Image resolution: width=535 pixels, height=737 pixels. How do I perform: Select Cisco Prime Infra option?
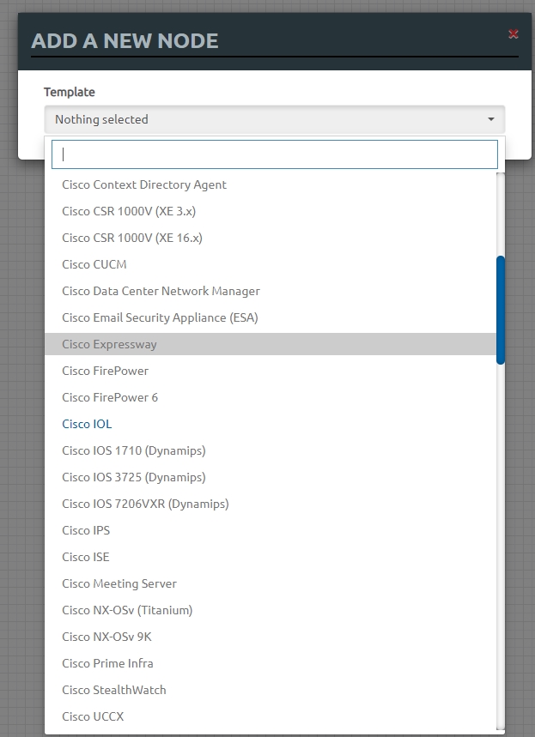tap(271, 663)
